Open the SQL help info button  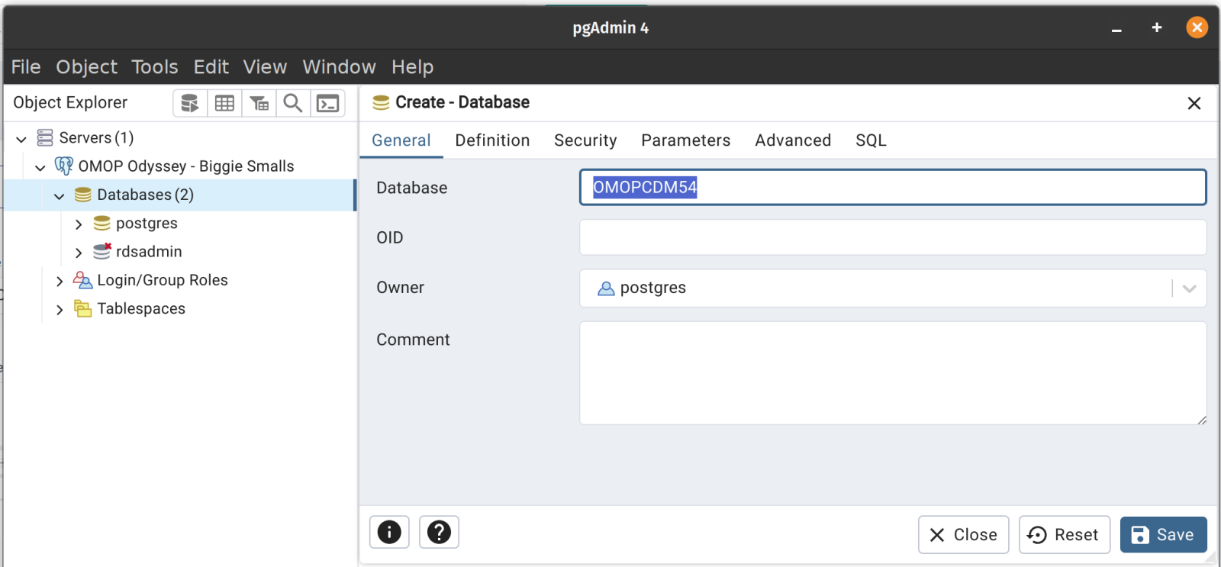(389, 532)
